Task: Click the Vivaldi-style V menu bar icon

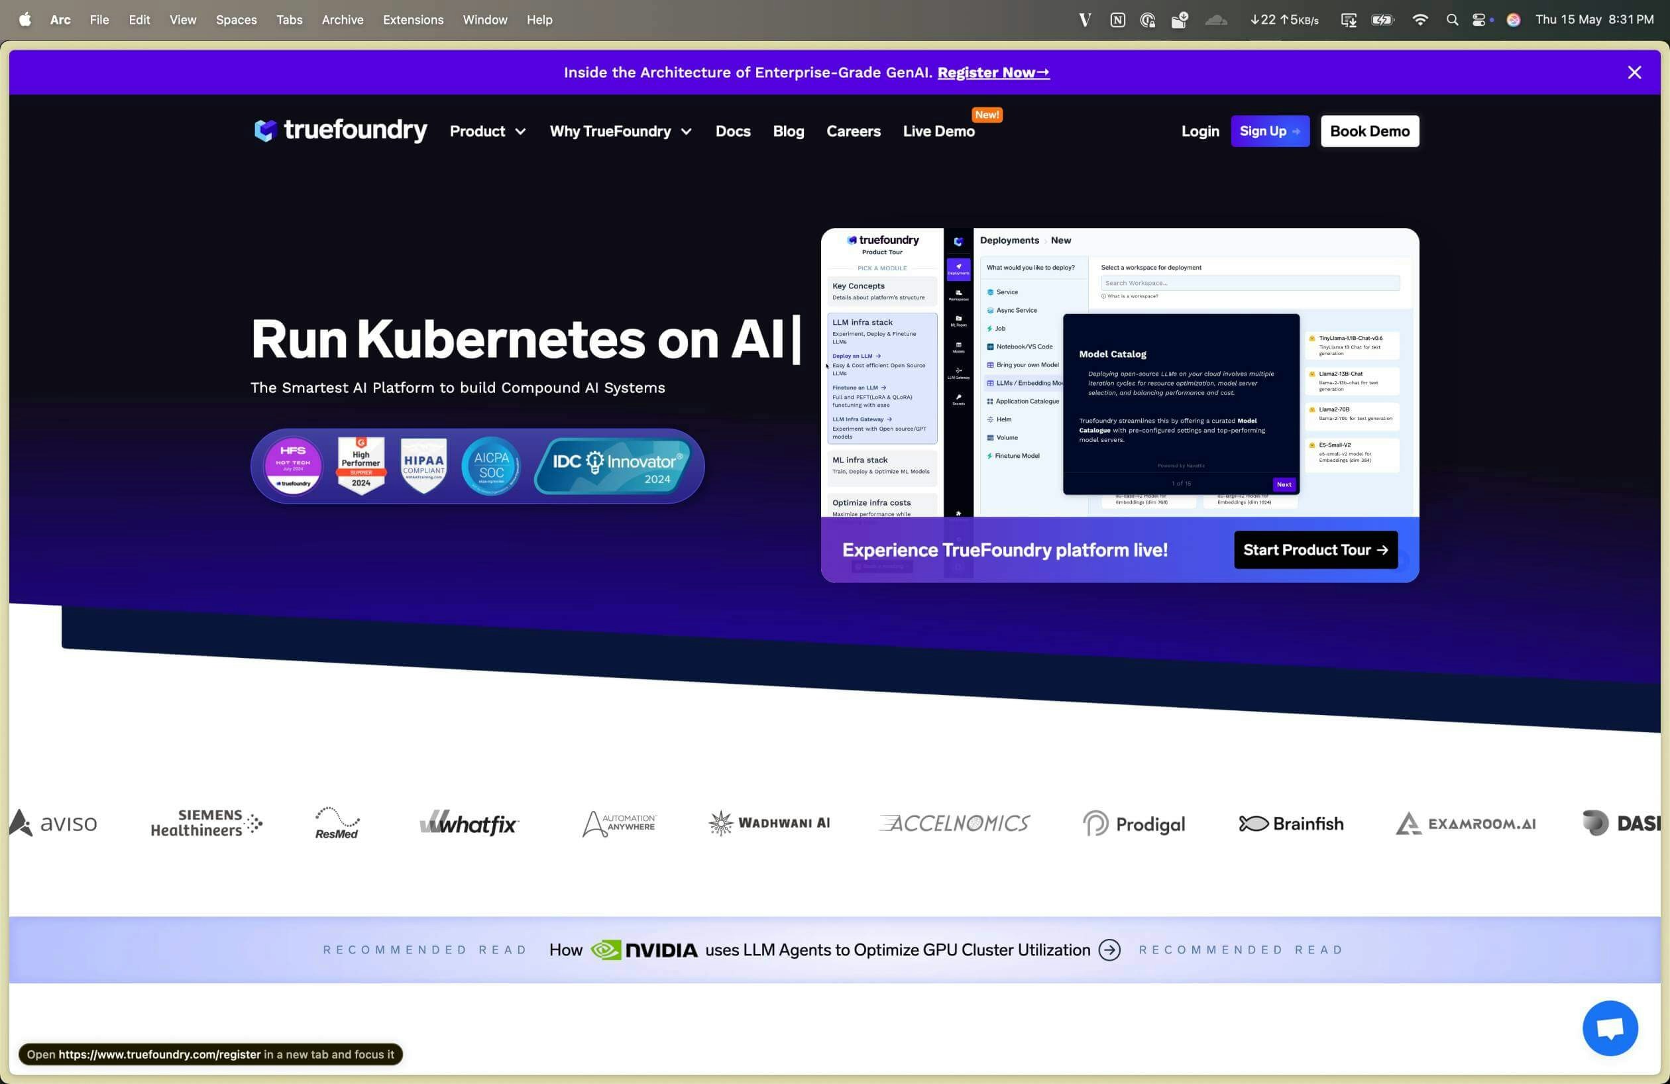Action: [1085, 20]
